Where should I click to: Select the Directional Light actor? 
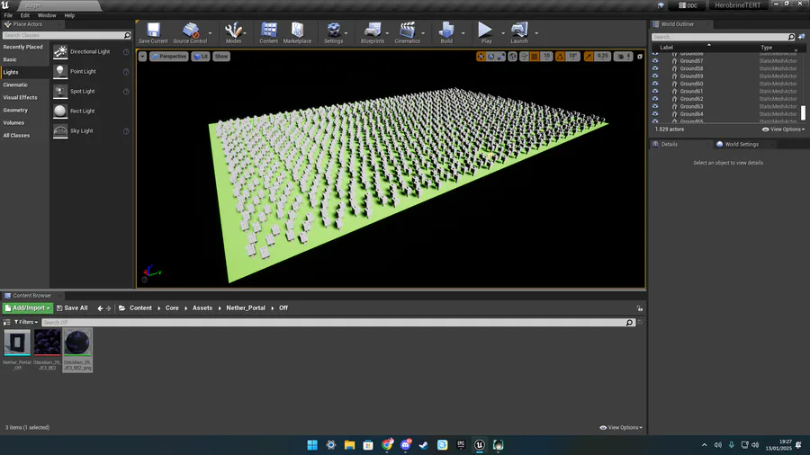click(x=90, y=51)
